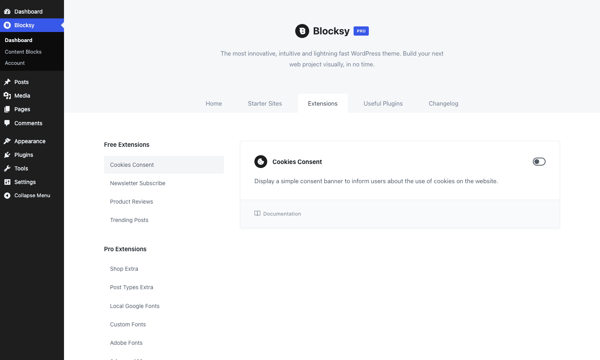600x360 pixels.
Task: Go to Pages in sidebar
Action: coord(32,109)
